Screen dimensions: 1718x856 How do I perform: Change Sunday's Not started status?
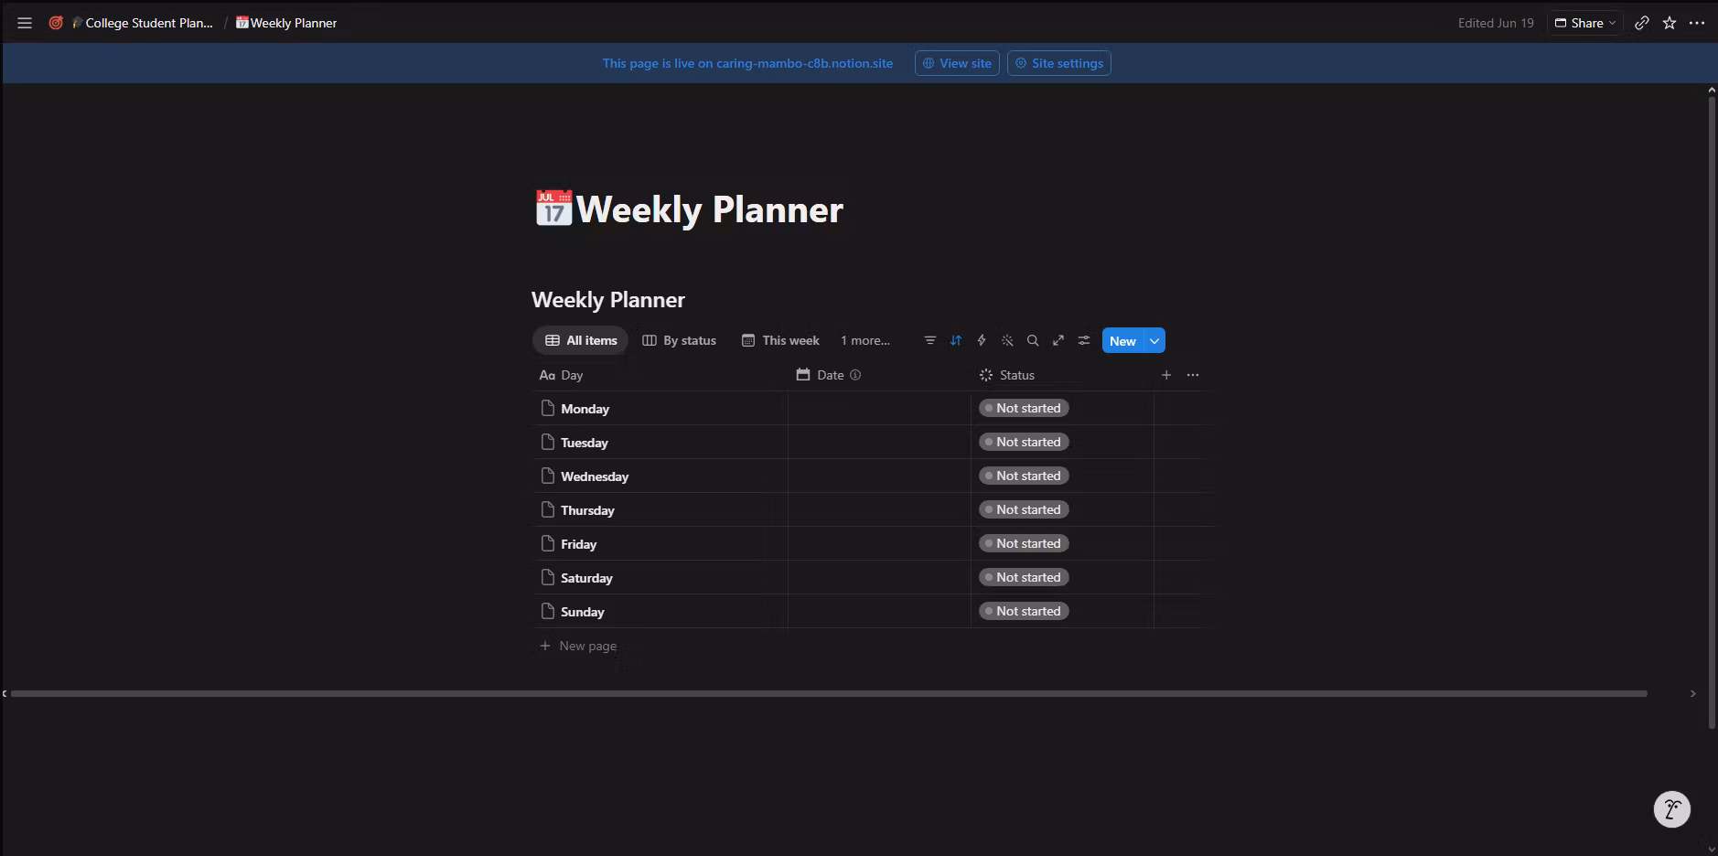(1024, 611)
